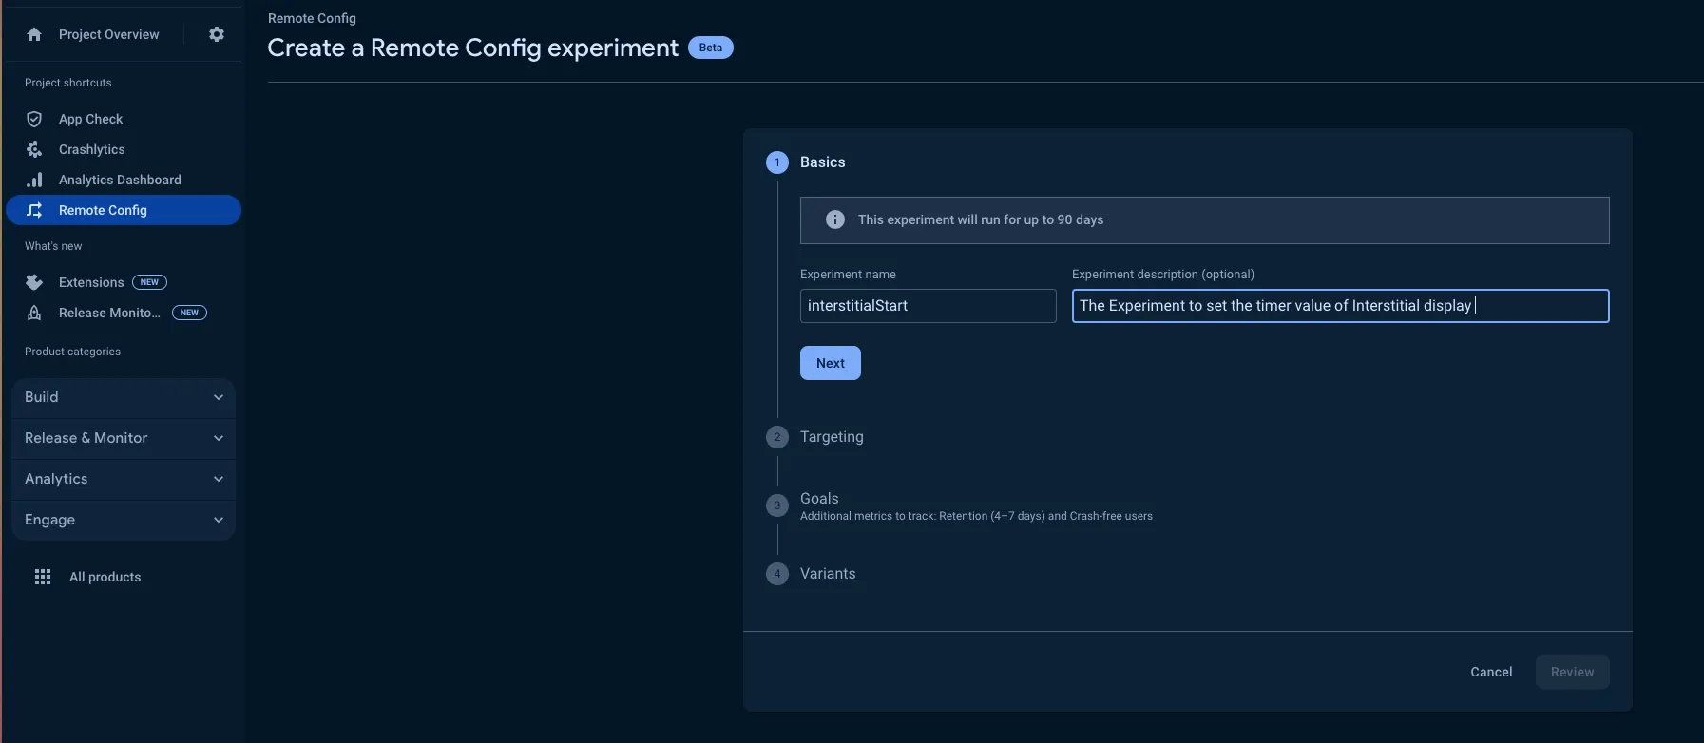Click "This experiment will run for up to 90 days"
This screenshot has height=743, width=1704.
coord(981,219)
